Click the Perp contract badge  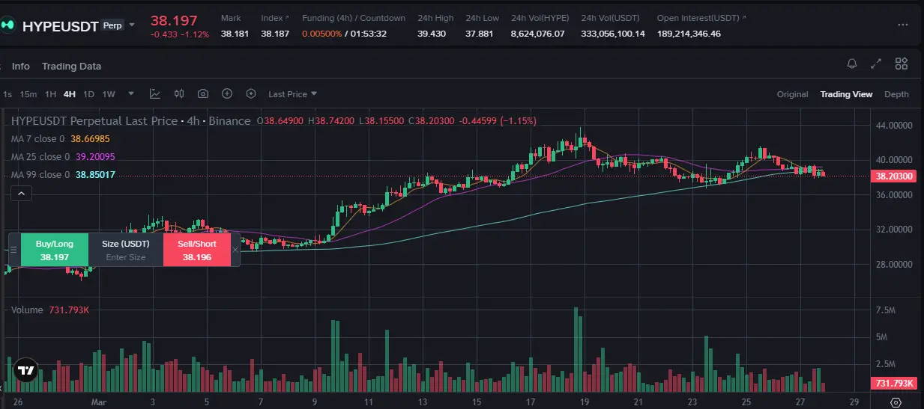(x=112, y=25)
